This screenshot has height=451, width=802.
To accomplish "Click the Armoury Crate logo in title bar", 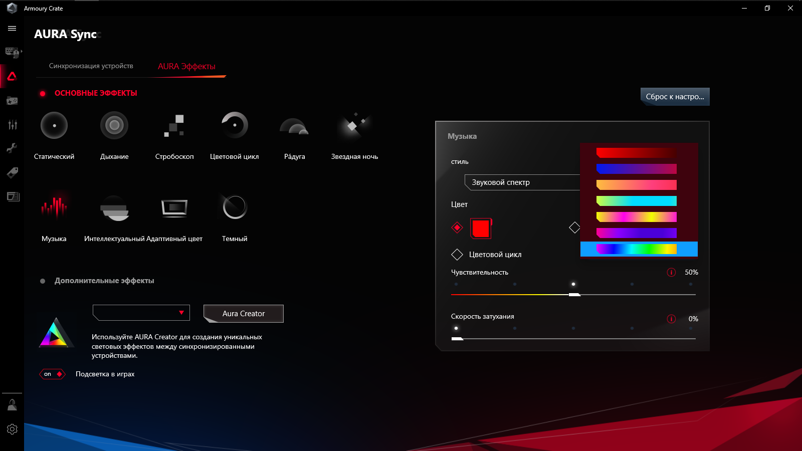I will pos(12,8).
